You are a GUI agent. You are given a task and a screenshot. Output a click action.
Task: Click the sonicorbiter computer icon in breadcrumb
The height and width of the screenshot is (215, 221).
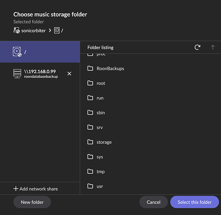tap(16, 31)
